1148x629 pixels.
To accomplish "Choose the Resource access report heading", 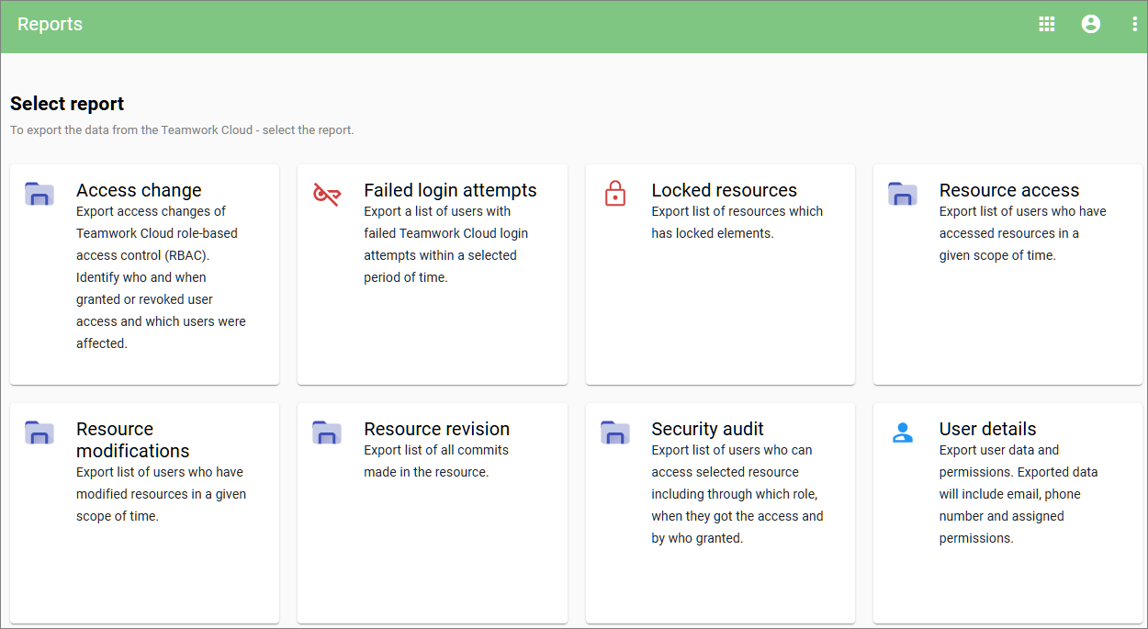I will click(1008, 190).
